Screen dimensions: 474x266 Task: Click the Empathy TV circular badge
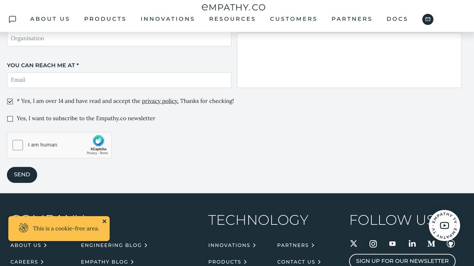click(444, 225)
